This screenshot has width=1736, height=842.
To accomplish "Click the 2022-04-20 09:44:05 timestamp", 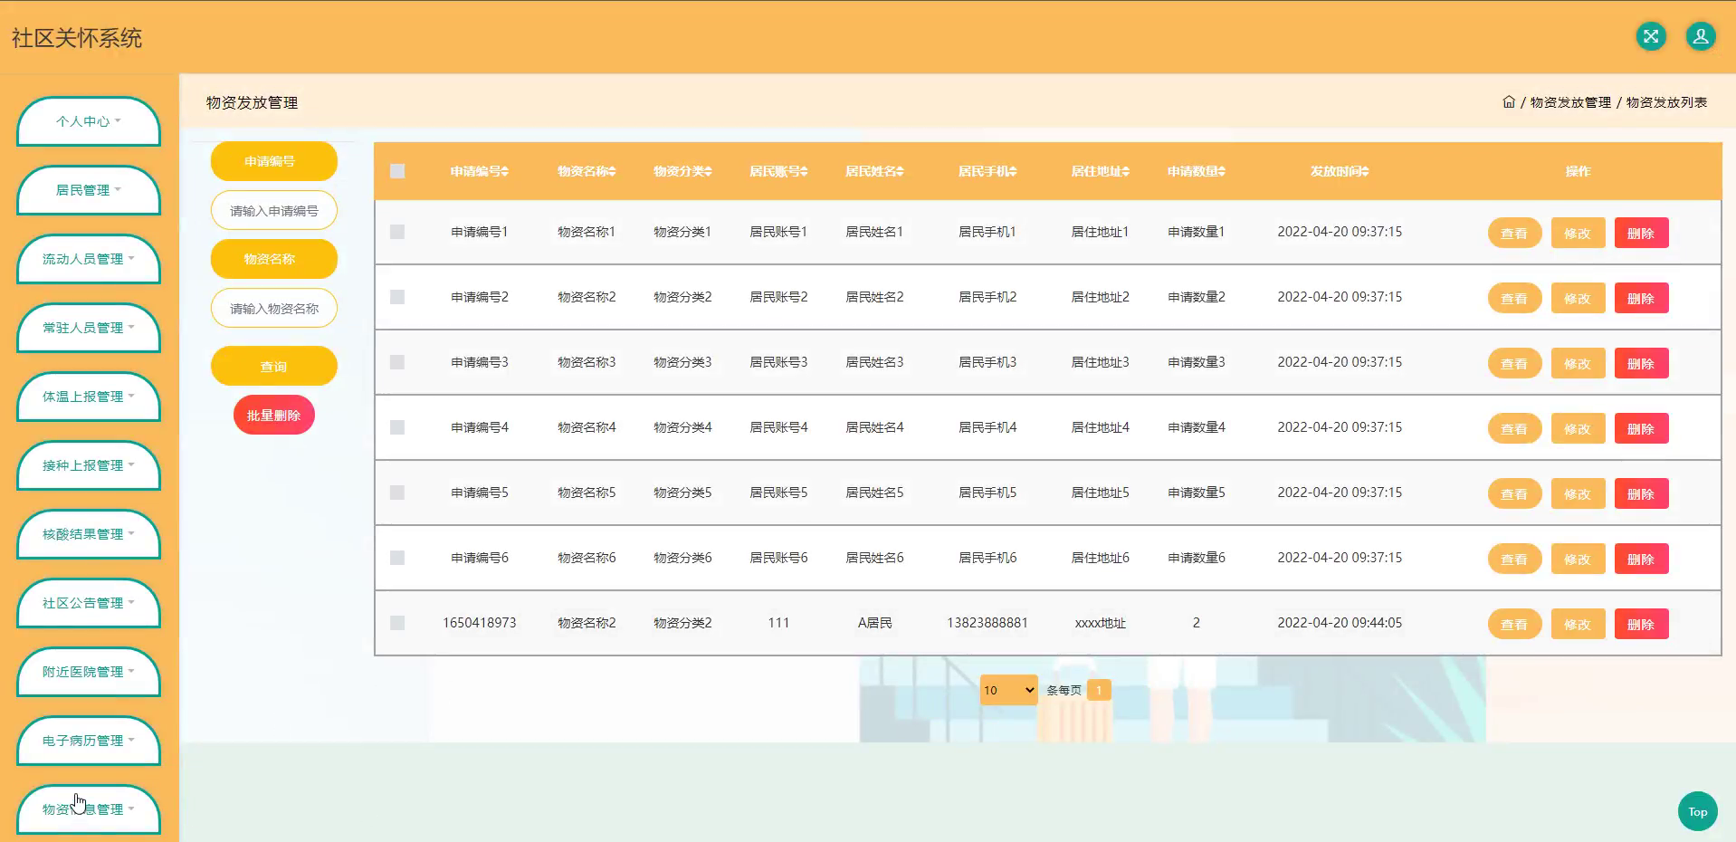I will [1340, 623].
